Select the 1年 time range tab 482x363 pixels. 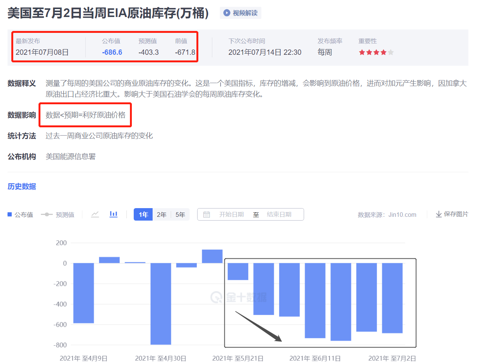click(143, 215)
